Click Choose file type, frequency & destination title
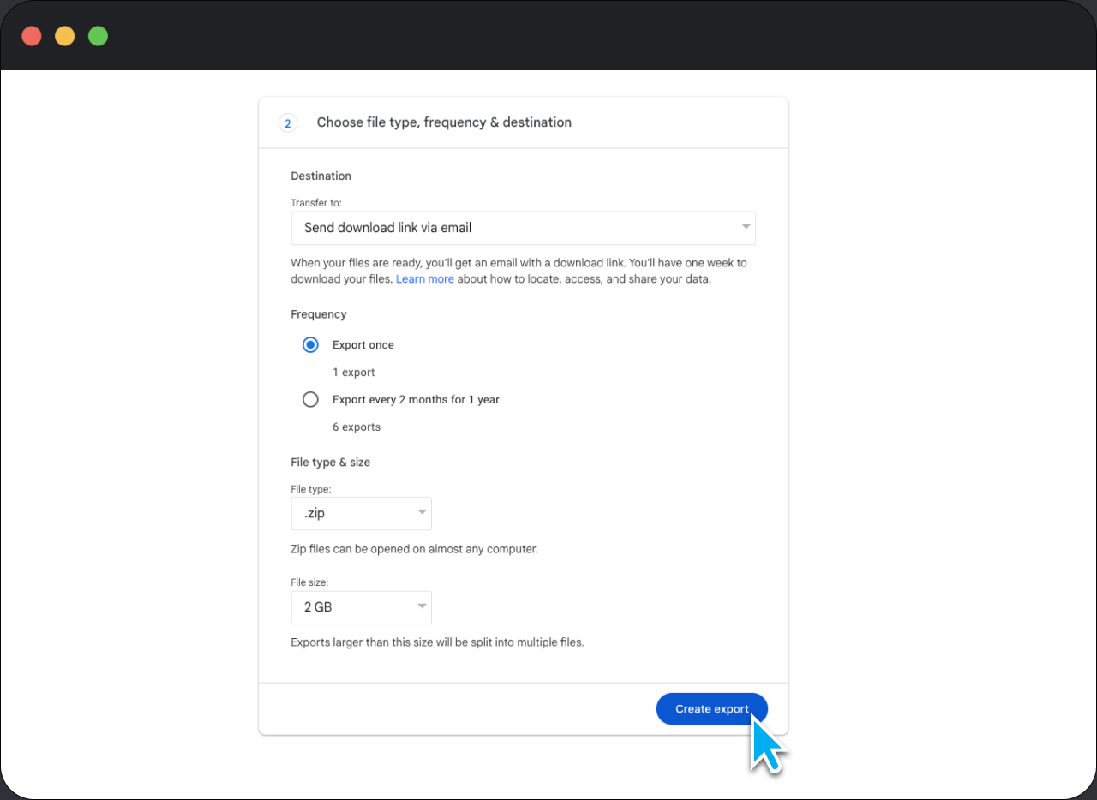The width and height of the screenshot is (1097, 800). [x=444, y=122]
